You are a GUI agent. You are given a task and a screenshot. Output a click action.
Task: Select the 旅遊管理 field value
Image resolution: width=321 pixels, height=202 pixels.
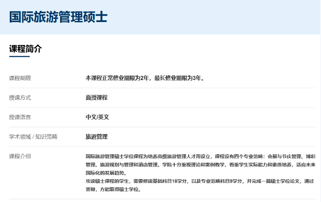(96, 137)
